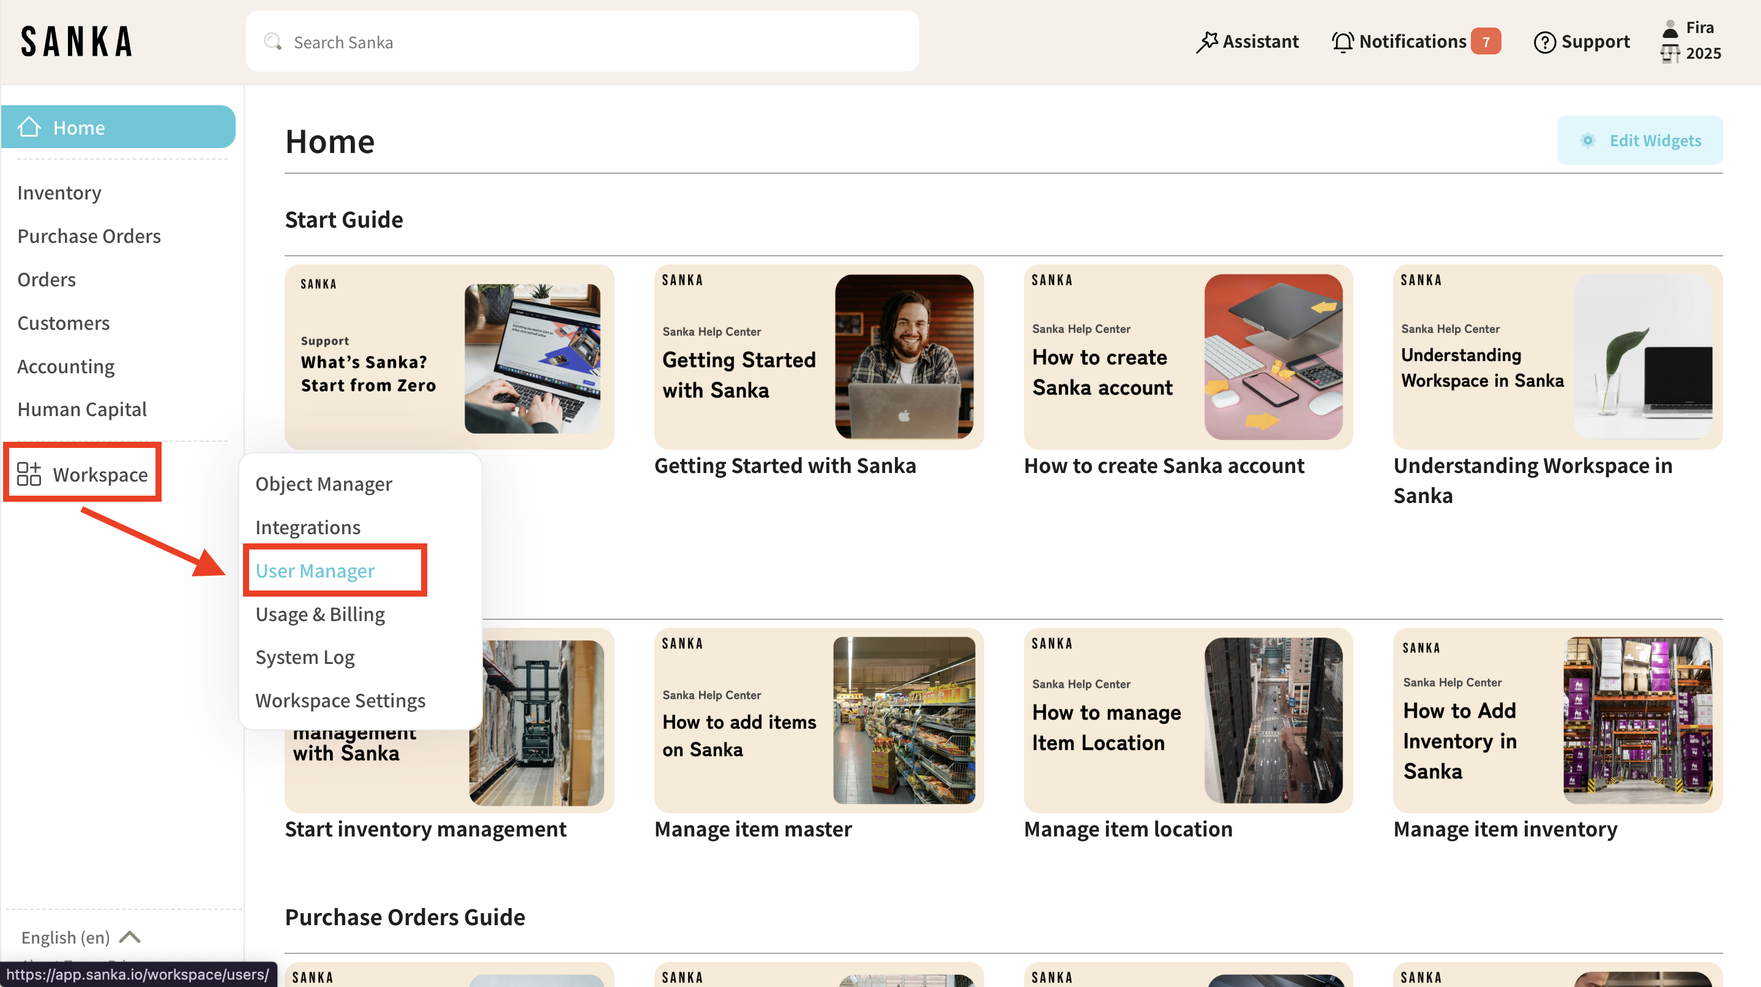Open Object Manager menu item
Image resolution: width=1761 pixels, height=987 pixels.
click(323, 483)
